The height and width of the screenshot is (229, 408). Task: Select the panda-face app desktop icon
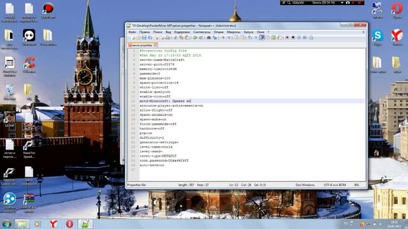(x=29, y=38)
